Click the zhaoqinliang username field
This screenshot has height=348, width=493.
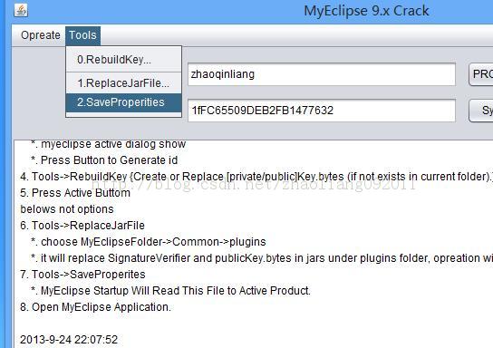[322, 74]
